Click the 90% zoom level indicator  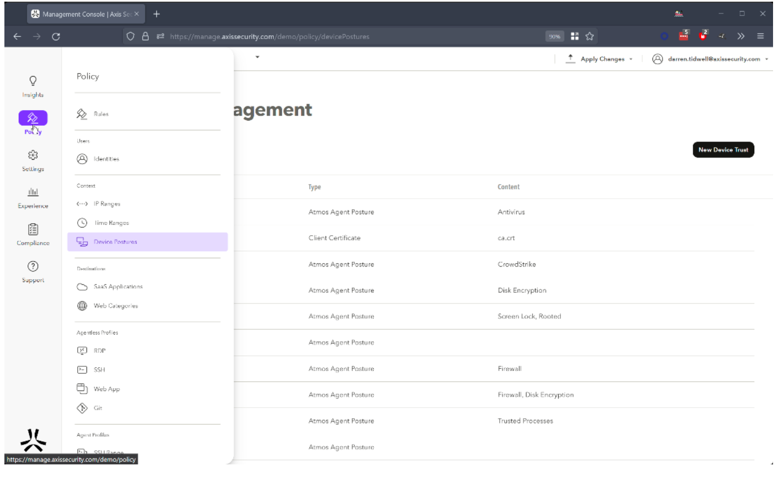point(554,36)
